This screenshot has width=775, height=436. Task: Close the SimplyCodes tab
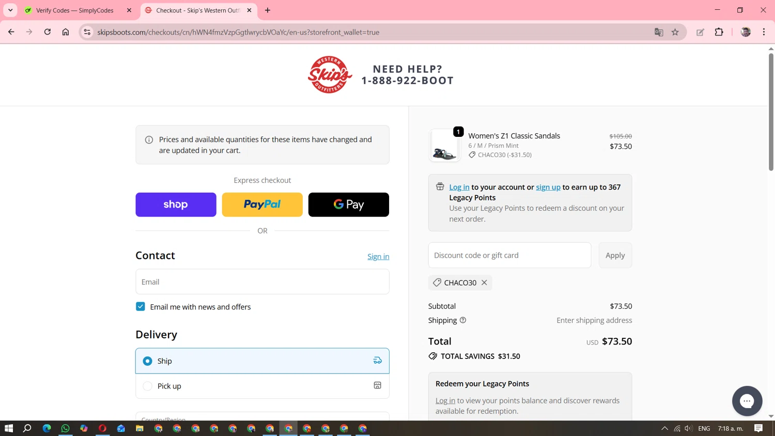(x=129, y=10)
